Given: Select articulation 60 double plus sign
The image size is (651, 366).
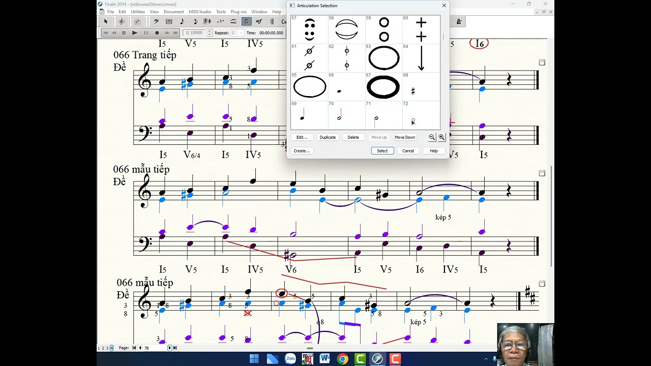Looking at the screenshot, I should (421, 29).
